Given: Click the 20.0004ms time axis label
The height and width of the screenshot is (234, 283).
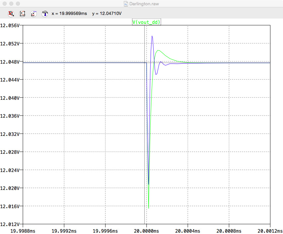Looking at the screenshot, I should pyautogui.click(x=188, y=231).
